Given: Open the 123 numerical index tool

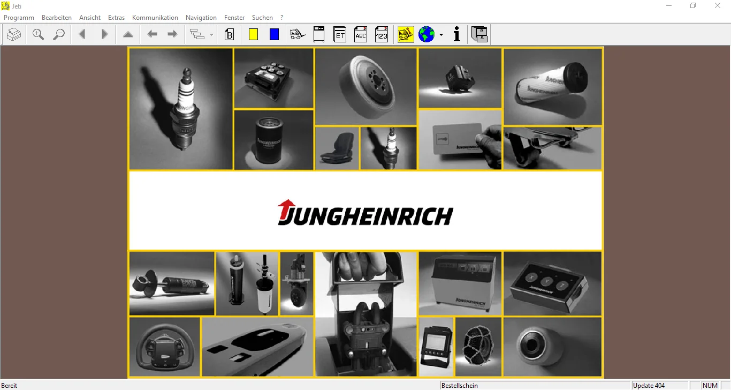Looking at the screenshot, I should coord(382,34).
